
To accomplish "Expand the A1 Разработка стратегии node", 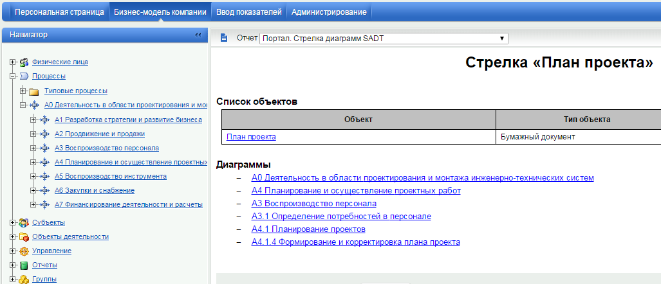I will [x=33, y=120].
